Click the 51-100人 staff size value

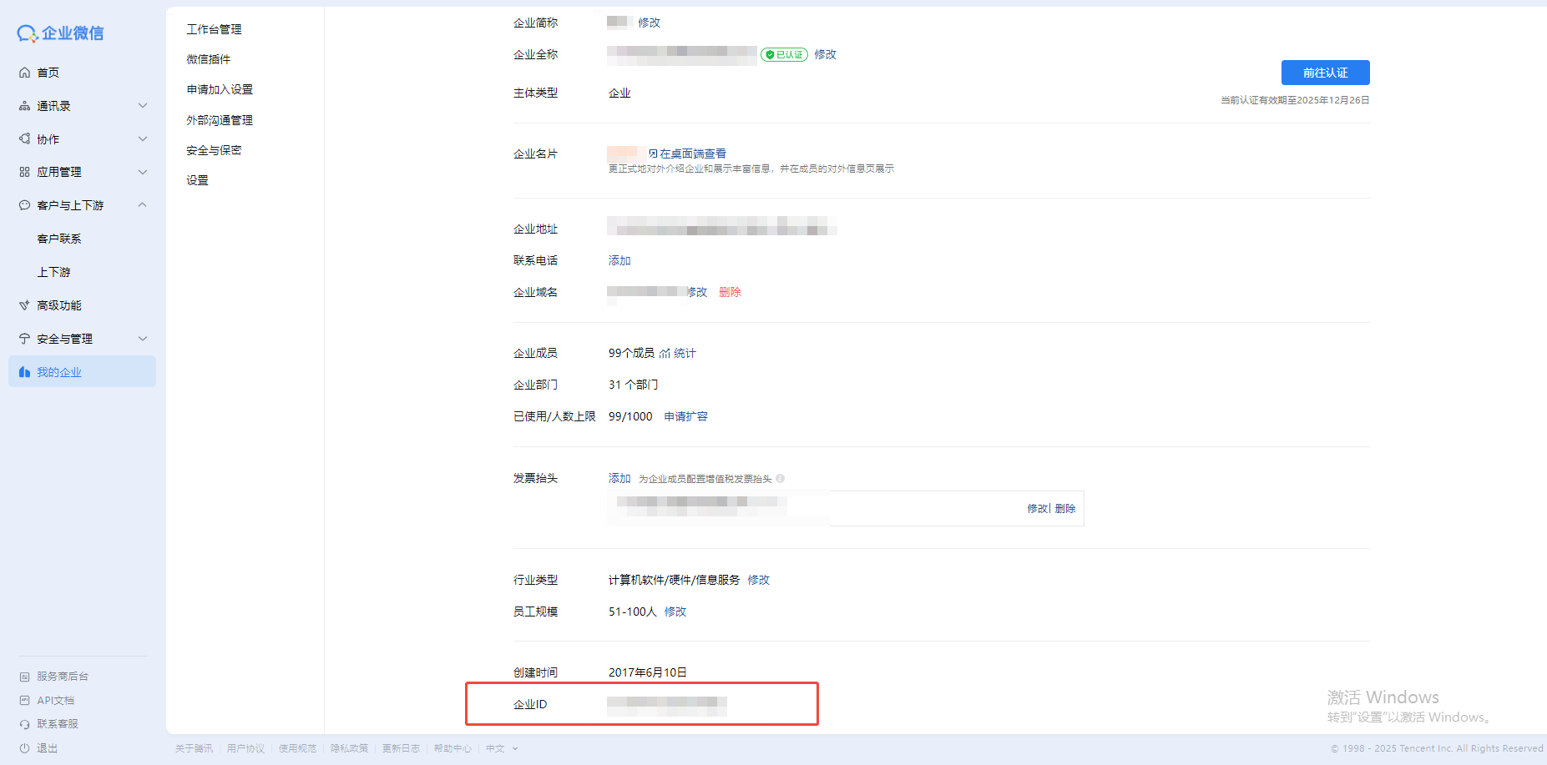[633, 611]
